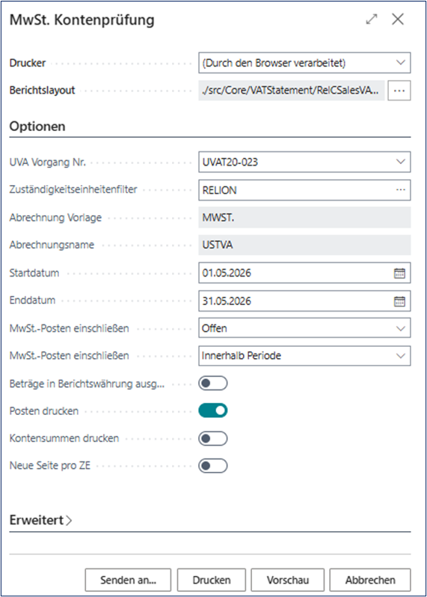This screenshot has height=597, width=427.
Task: Click the Berichtslayout ellipsis button
Action: (x=399, y=91)
